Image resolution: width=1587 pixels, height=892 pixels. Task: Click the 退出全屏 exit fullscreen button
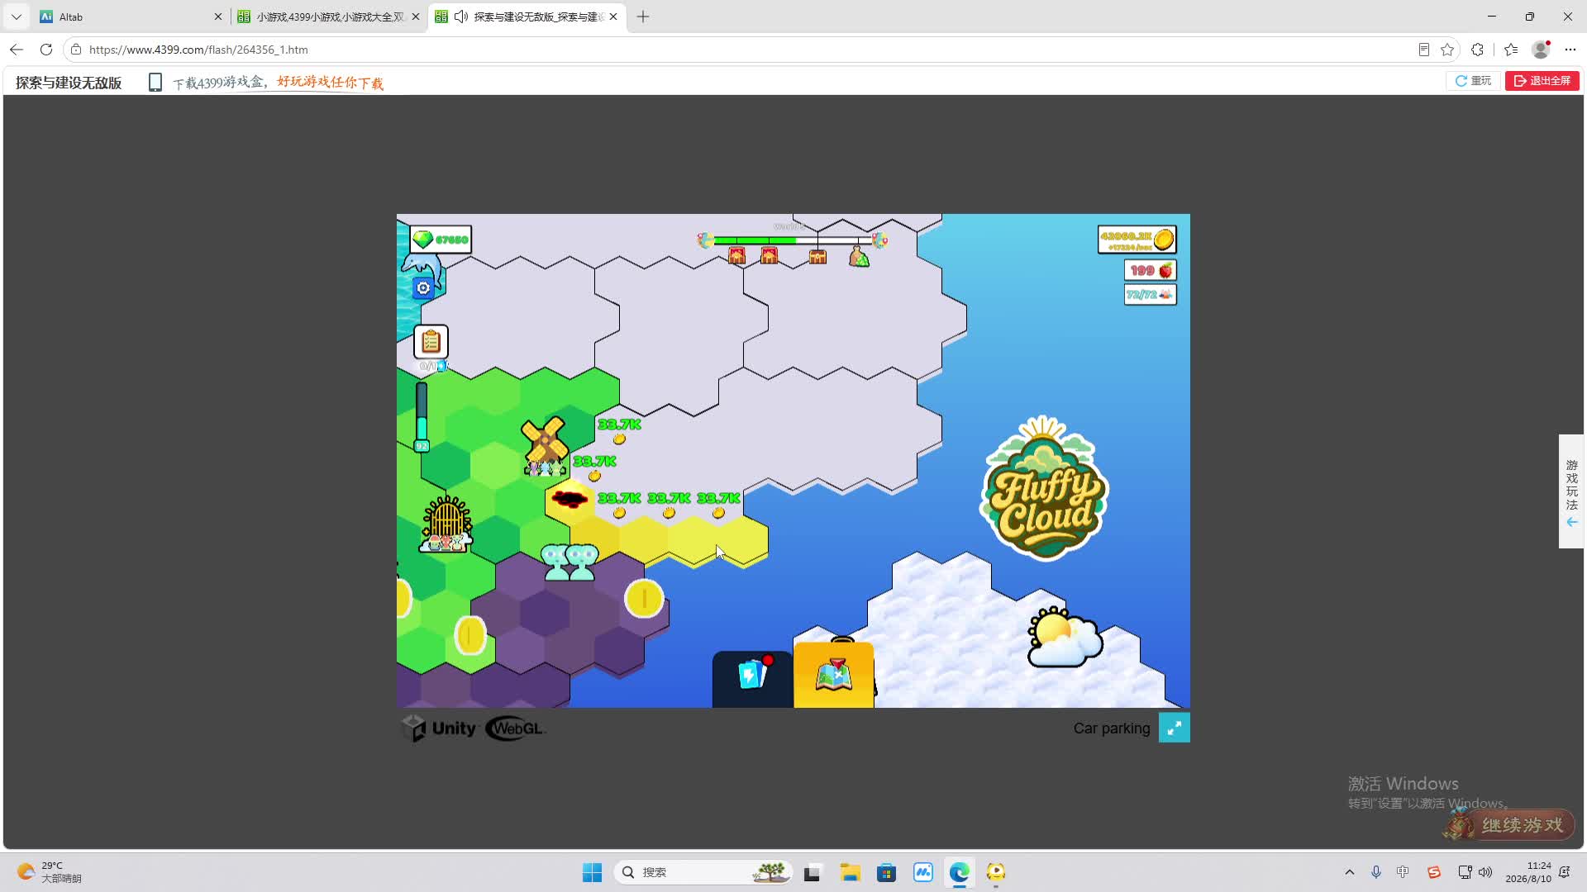1542,81
